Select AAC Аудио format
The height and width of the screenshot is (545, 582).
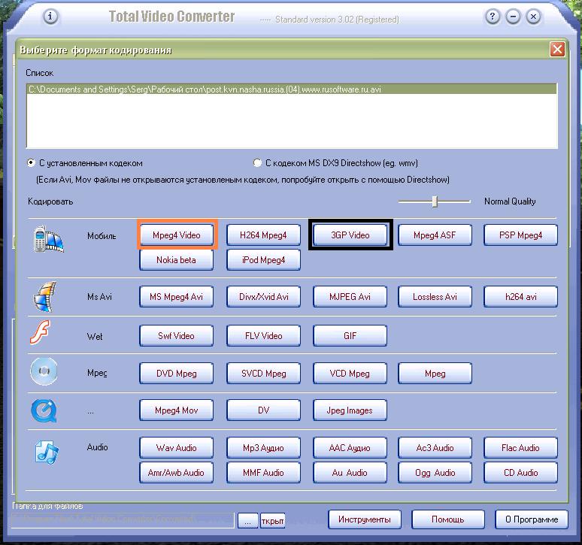coord(350,448)
